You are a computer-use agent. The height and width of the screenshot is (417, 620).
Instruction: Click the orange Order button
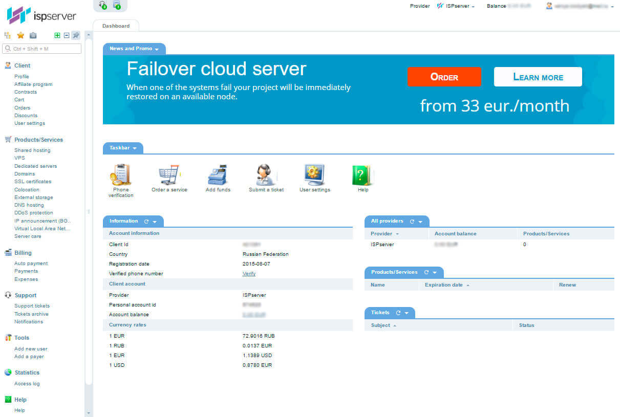tap(444, 77)
